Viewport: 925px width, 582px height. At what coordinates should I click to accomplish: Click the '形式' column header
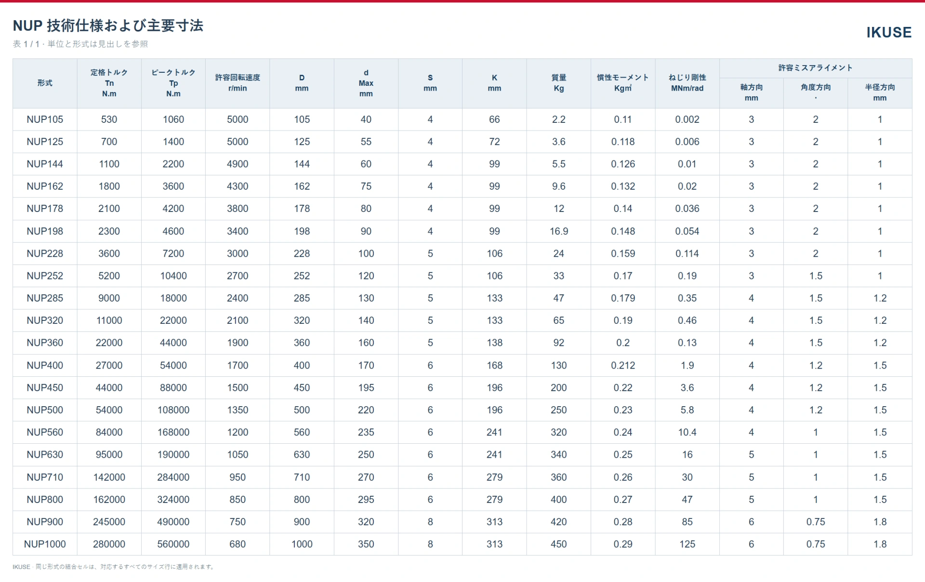point(45,83)
